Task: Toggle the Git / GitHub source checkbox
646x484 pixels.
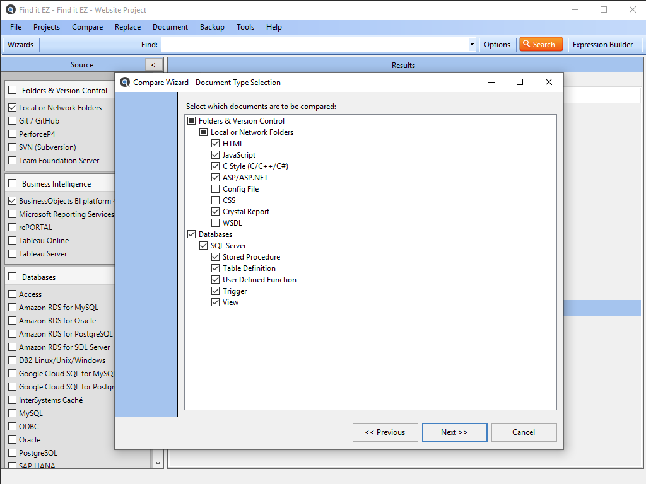Action: tap(13, 121)
